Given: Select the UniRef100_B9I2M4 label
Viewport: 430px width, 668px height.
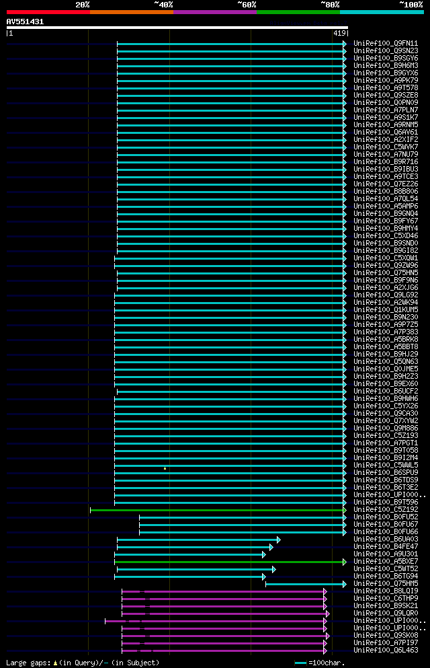Looking at the screenshot, I should 386,458.
